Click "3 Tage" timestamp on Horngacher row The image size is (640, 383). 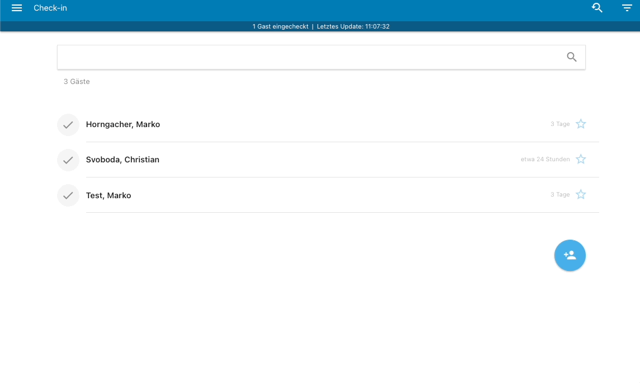click(559, 124)
